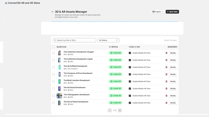209x117 pixels.
Task: Click the 1 / 3 page indicator
Action: pos(115,110)
